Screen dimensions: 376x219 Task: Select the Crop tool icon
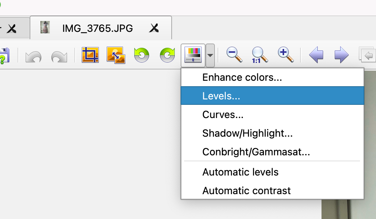[x=90, y=55]
